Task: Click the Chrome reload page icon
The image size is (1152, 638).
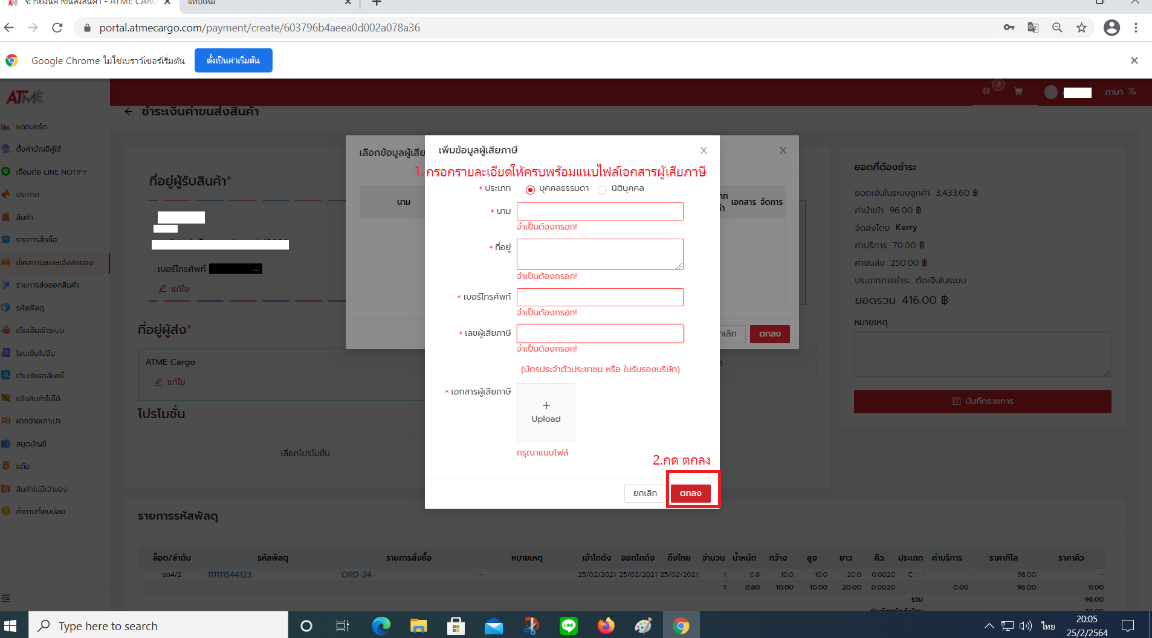Action: [57, 28]
